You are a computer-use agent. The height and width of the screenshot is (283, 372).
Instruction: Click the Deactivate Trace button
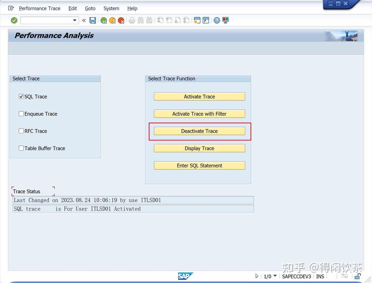199,131
